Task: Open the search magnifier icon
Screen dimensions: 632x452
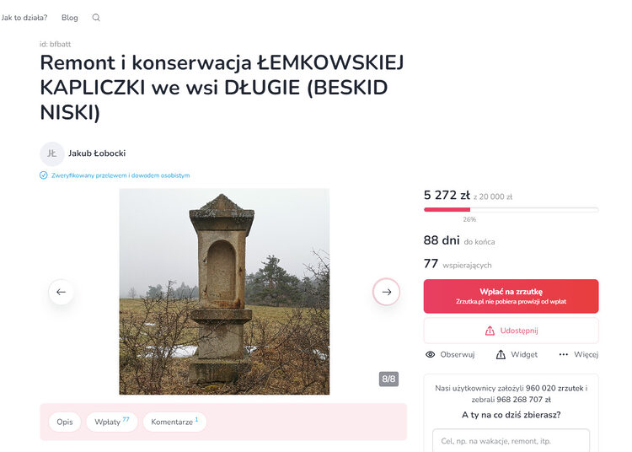Action: click(x=96, y=18)
